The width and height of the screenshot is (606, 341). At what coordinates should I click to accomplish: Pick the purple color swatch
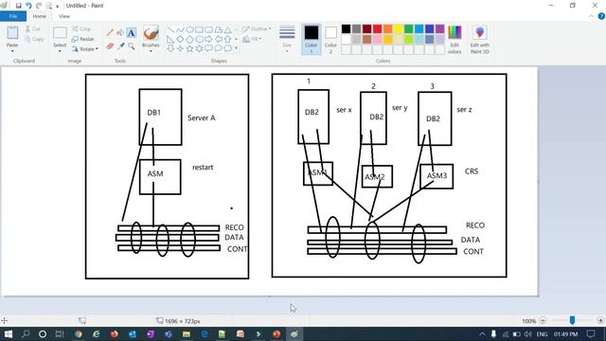click(440, 29)
